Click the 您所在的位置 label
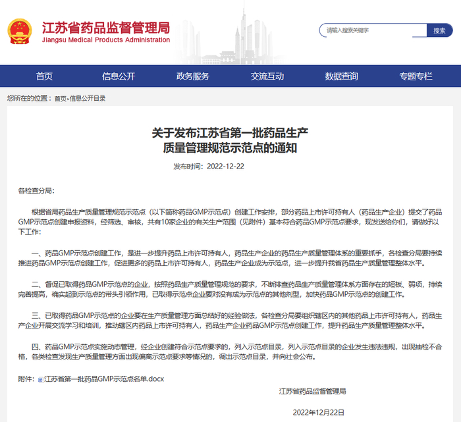This screenshot has height=422, width=461. coord(30,99)
